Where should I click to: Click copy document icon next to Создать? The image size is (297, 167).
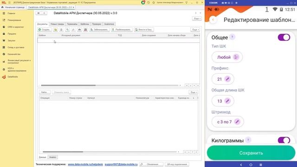coord(55,30)
